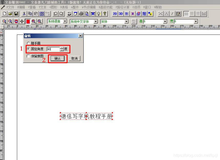
Task: Click the 取消 cancel button
Action: pyautogui.click(x=75, y=58)
